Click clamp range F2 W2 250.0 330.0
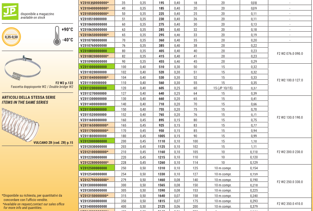The height and width of the screenshot is (211, 313). coord(290,181)
